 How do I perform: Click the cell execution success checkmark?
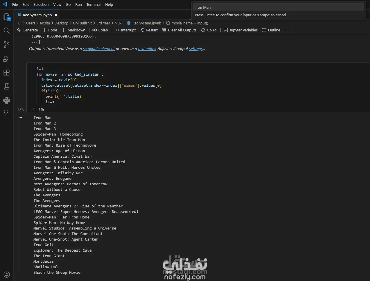pyautogui.click(x=33, y=109)
